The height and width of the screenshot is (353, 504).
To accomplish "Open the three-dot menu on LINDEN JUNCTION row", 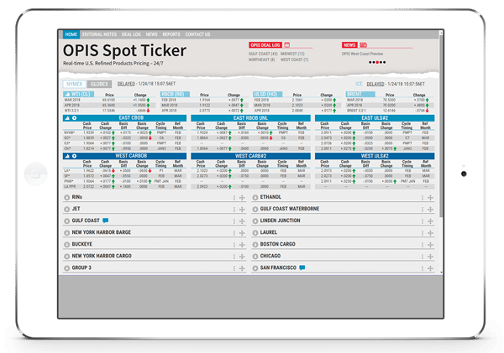I will coord(423,221).
